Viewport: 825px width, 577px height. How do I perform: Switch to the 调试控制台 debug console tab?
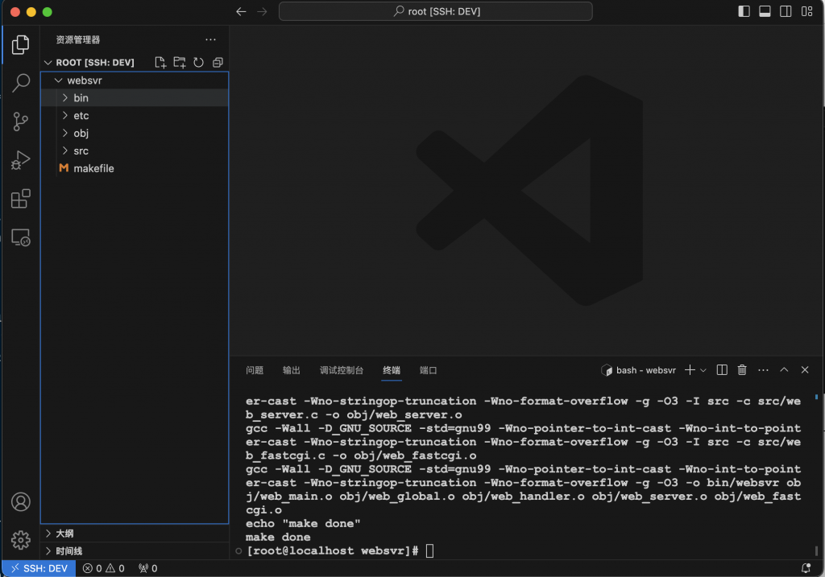342,370
